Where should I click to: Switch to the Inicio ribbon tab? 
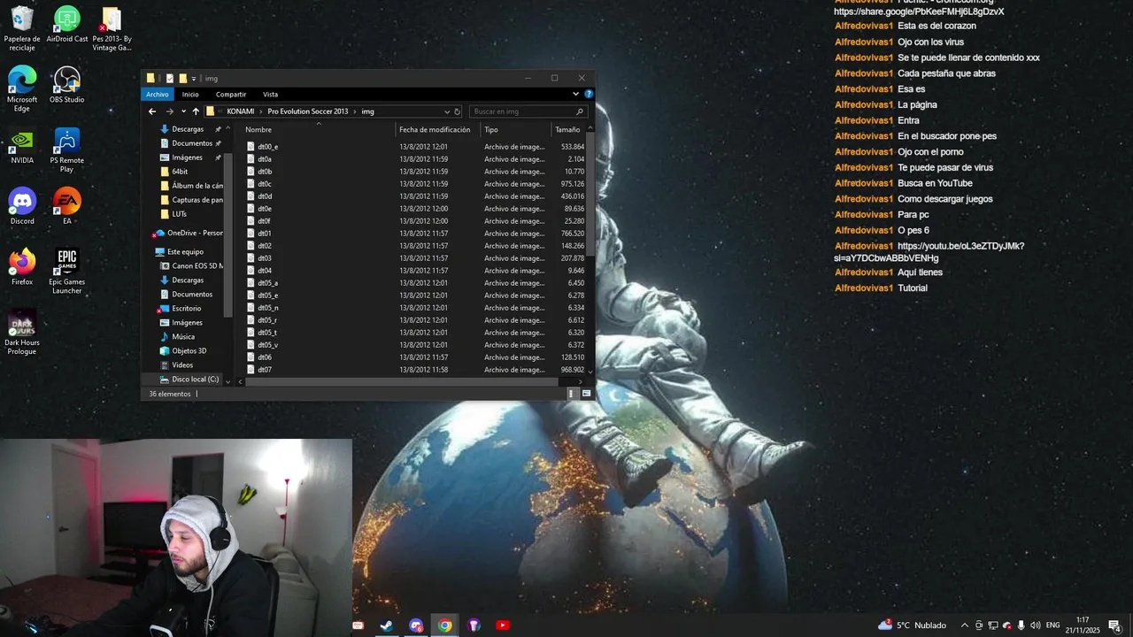click(190, 95)
